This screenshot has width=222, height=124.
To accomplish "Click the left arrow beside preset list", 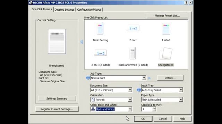I will (x=82, y=42).
